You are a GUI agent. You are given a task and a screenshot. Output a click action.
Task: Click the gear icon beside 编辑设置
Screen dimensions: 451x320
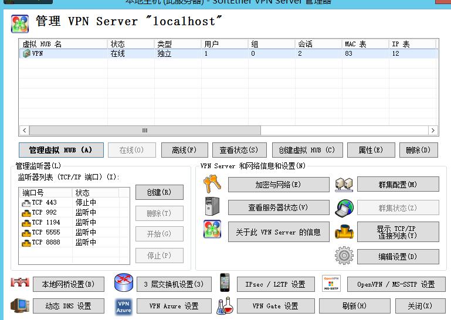click(x=344, y=256)
